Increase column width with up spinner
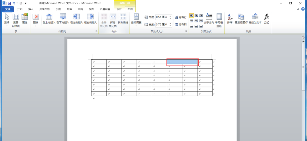Viewport: 307px width, 141px height. [x=170, y=24]
